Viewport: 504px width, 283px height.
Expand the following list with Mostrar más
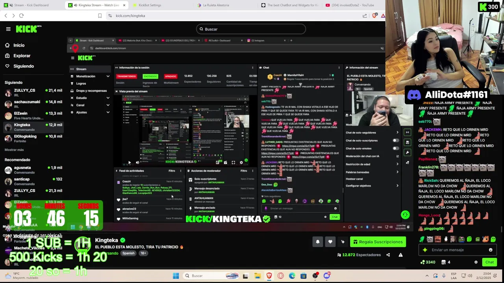[x=14, y=150]
